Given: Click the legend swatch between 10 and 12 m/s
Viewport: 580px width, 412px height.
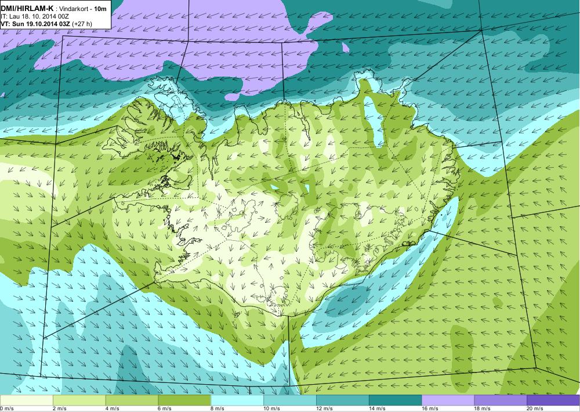Looking at the screenshot, I should 290,400.
